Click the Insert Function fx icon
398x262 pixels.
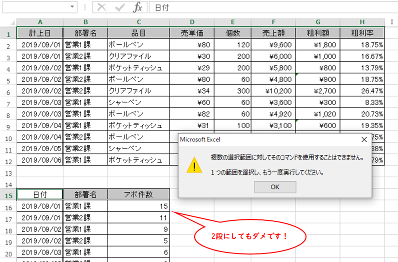(138, 8)
